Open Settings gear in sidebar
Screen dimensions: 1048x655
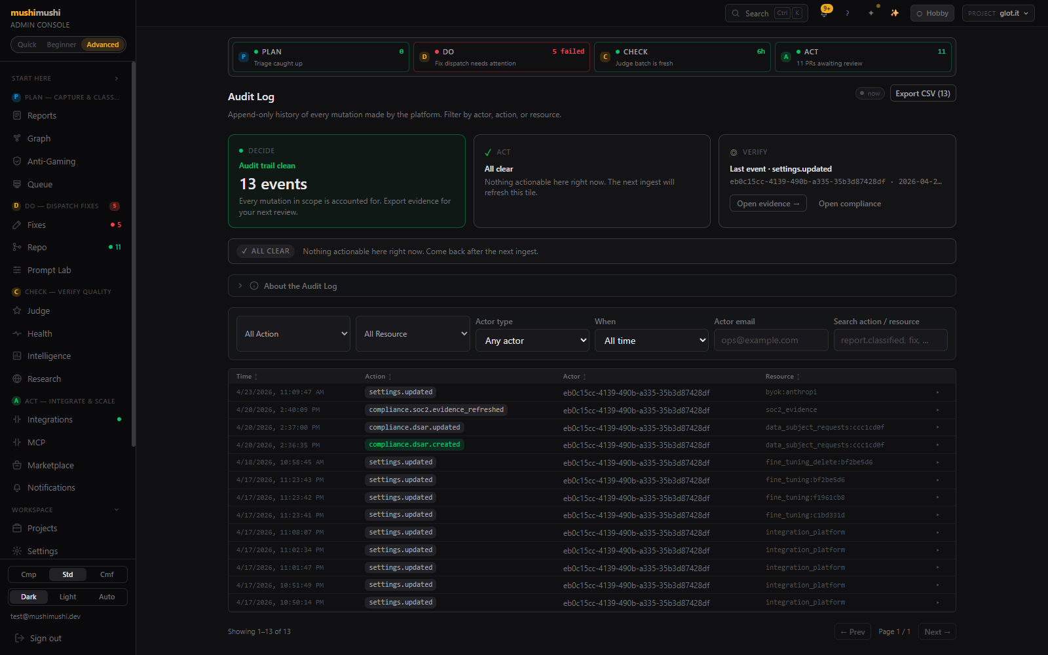[x=17, y=551]
